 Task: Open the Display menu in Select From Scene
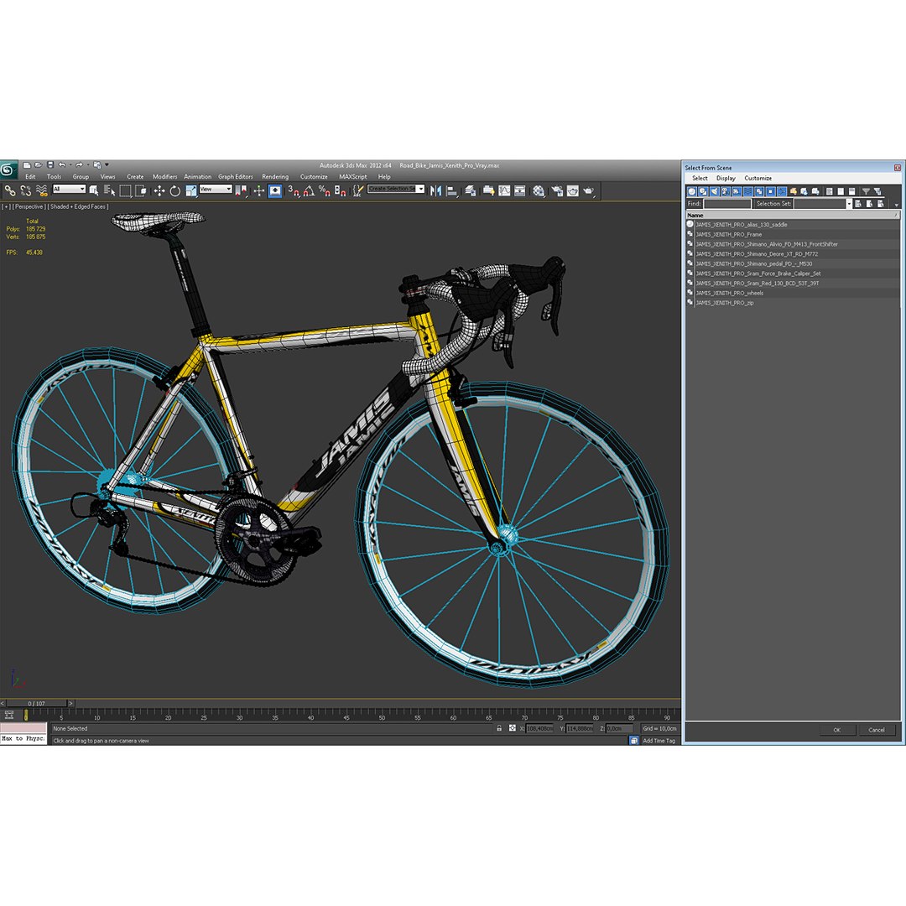click(726, 178)
